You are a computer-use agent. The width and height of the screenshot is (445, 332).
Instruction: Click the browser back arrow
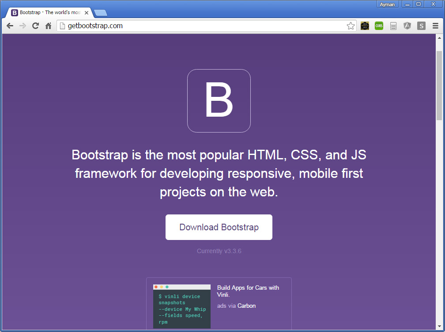[10, 26]
